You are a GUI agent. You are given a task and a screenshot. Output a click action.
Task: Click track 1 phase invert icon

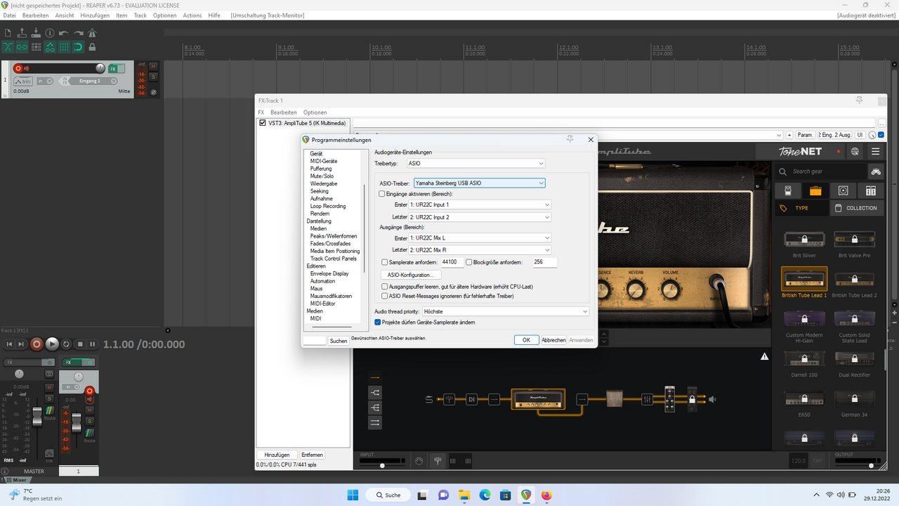[x=153, y=92]
